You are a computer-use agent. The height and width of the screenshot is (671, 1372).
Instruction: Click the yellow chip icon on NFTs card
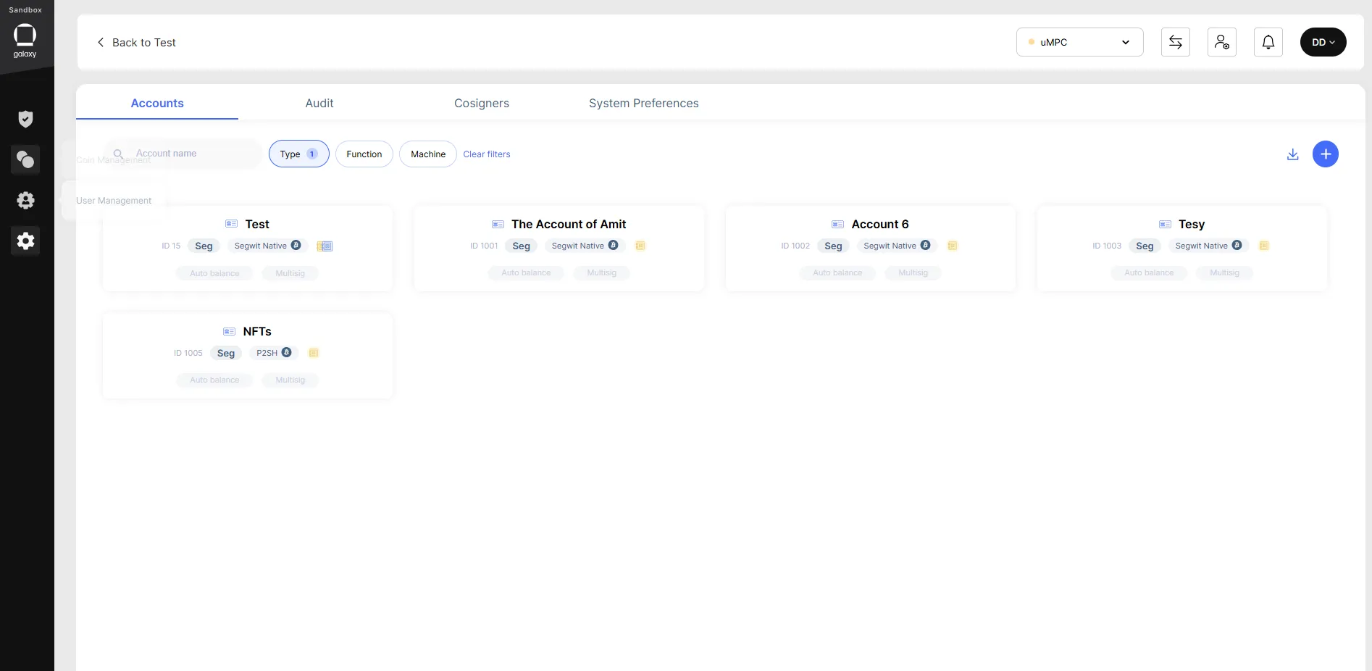314,353
